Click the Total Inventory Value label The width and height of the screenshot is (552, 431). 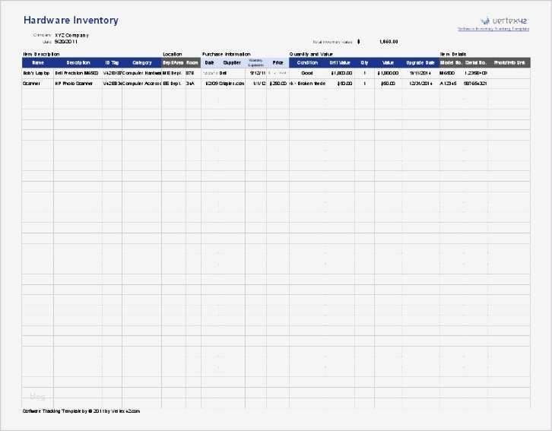coord(332,42)
